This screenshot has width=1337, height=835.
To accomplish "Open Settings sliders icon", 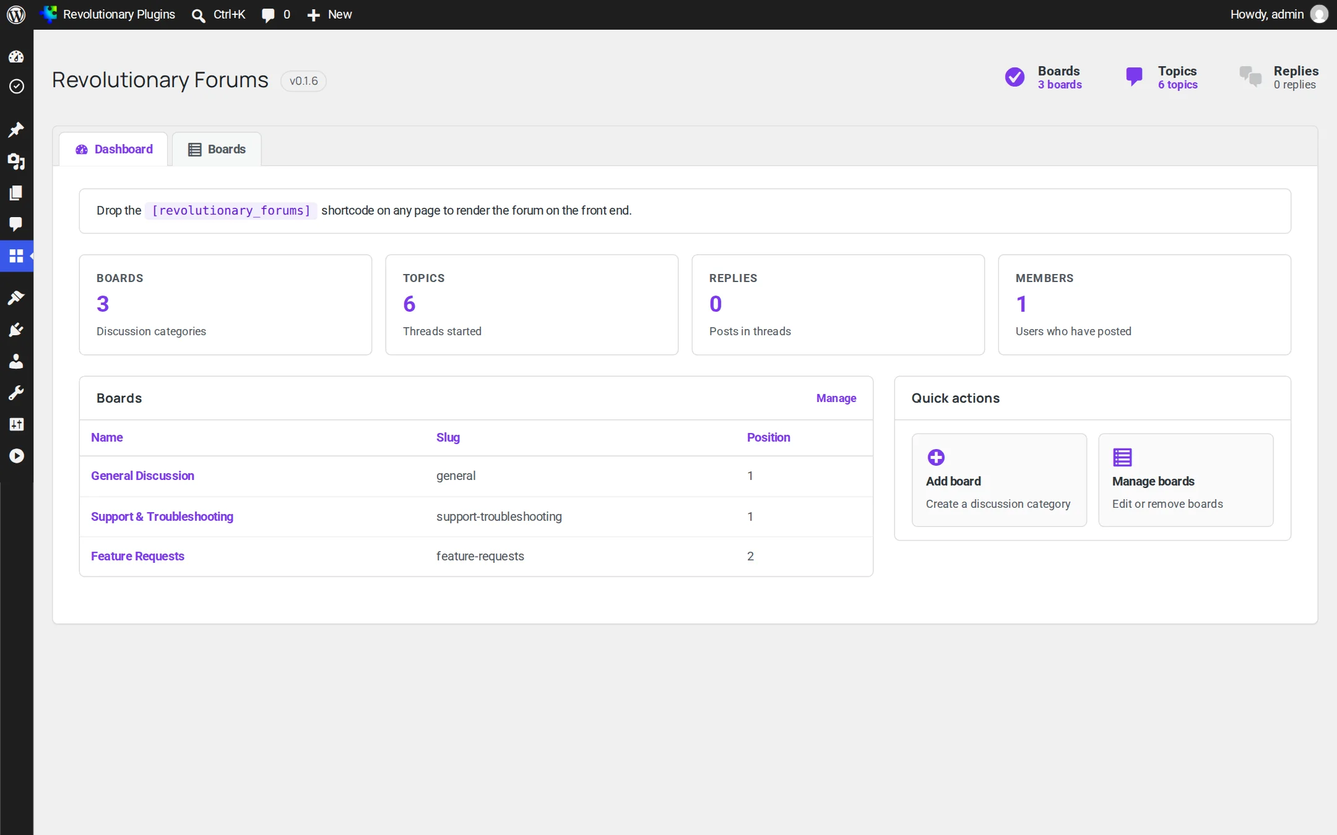I will click(16, 424).
